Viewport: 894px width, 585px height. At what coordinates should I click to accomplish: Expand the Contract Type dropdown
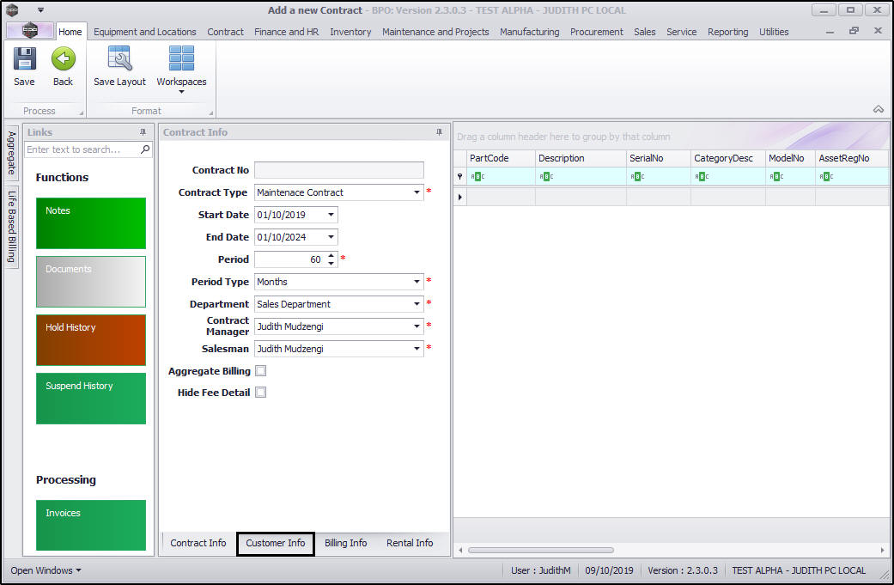click(417, 192)
